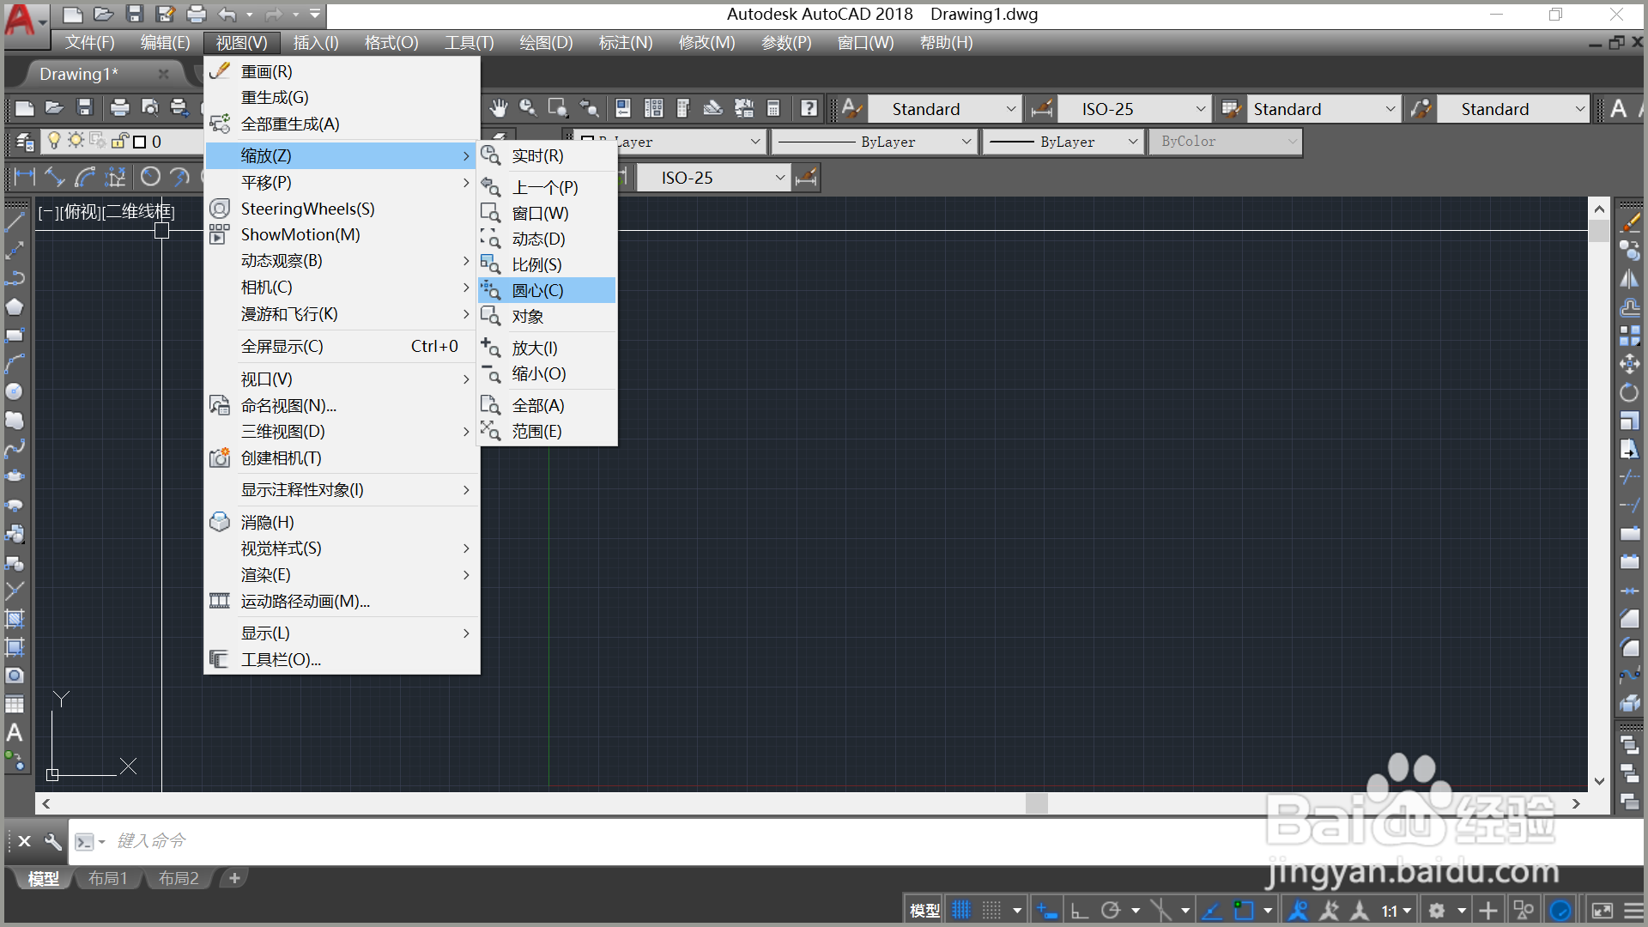Screen dimensions: 1648x927
Task: Click the Hide (消隐) teapot icon entry
Action: 221,522
